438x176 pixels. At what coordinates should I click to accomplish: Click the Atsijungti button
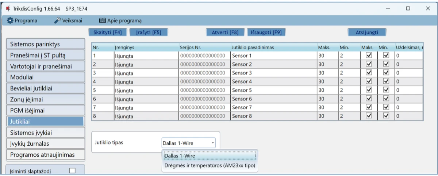367,32
